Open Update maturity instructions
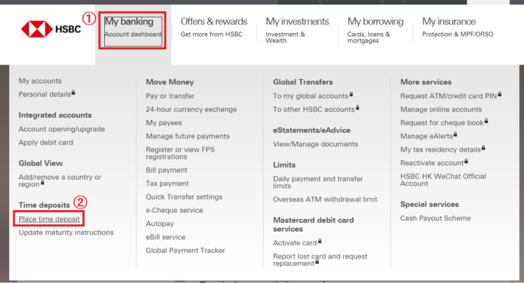 (66, 232)
